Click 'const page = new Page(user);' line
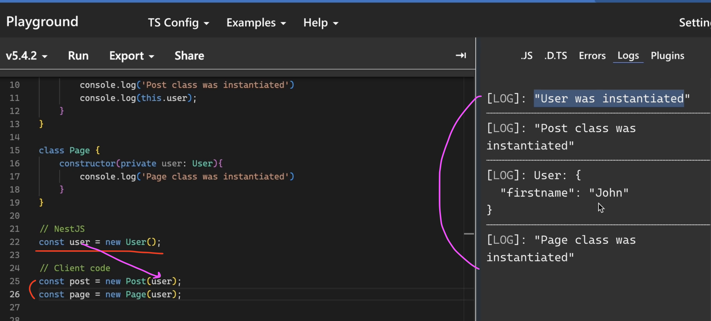711x321 pixels. point(110,294)
